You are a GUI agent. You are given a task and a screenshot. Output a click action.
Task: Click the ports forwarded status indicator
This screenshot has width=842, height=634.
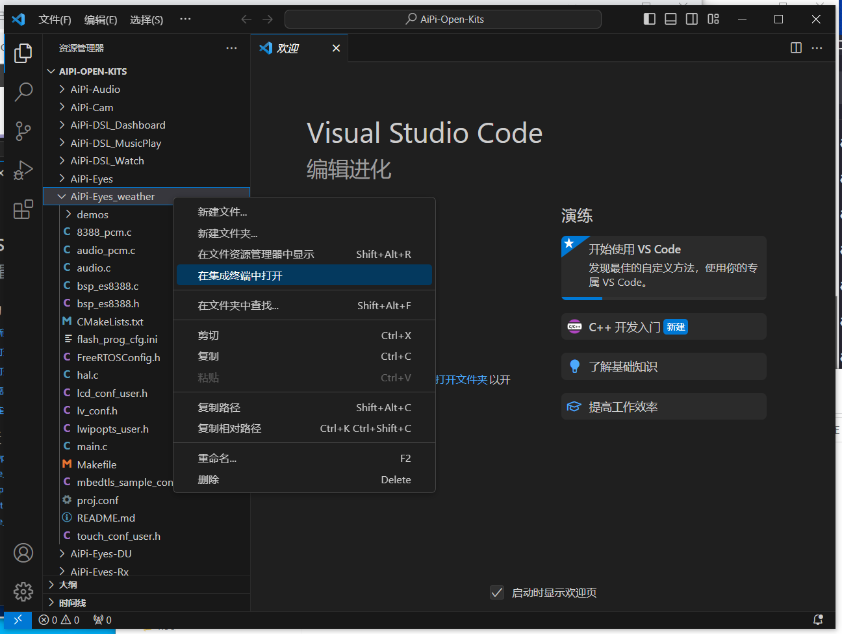[103, 620]
